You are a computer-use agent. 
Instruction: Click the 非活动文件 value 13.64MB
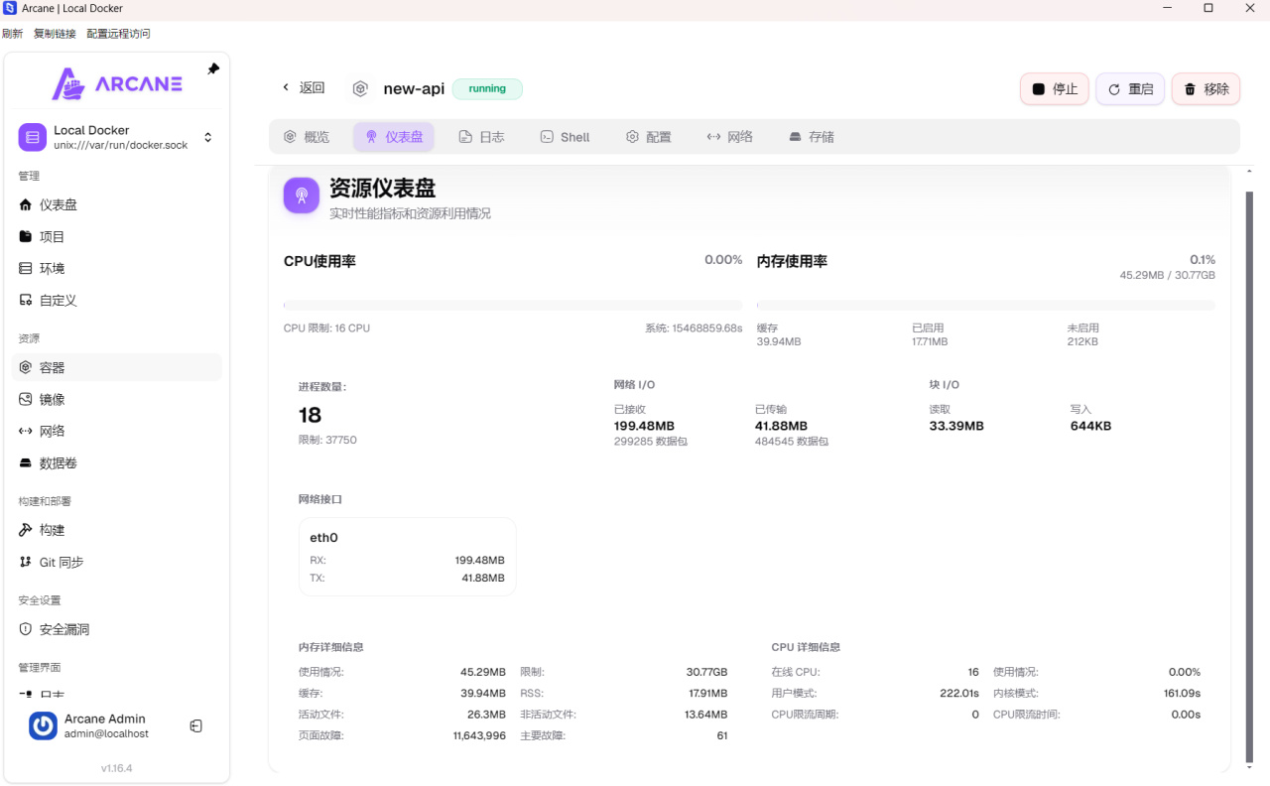706,714
